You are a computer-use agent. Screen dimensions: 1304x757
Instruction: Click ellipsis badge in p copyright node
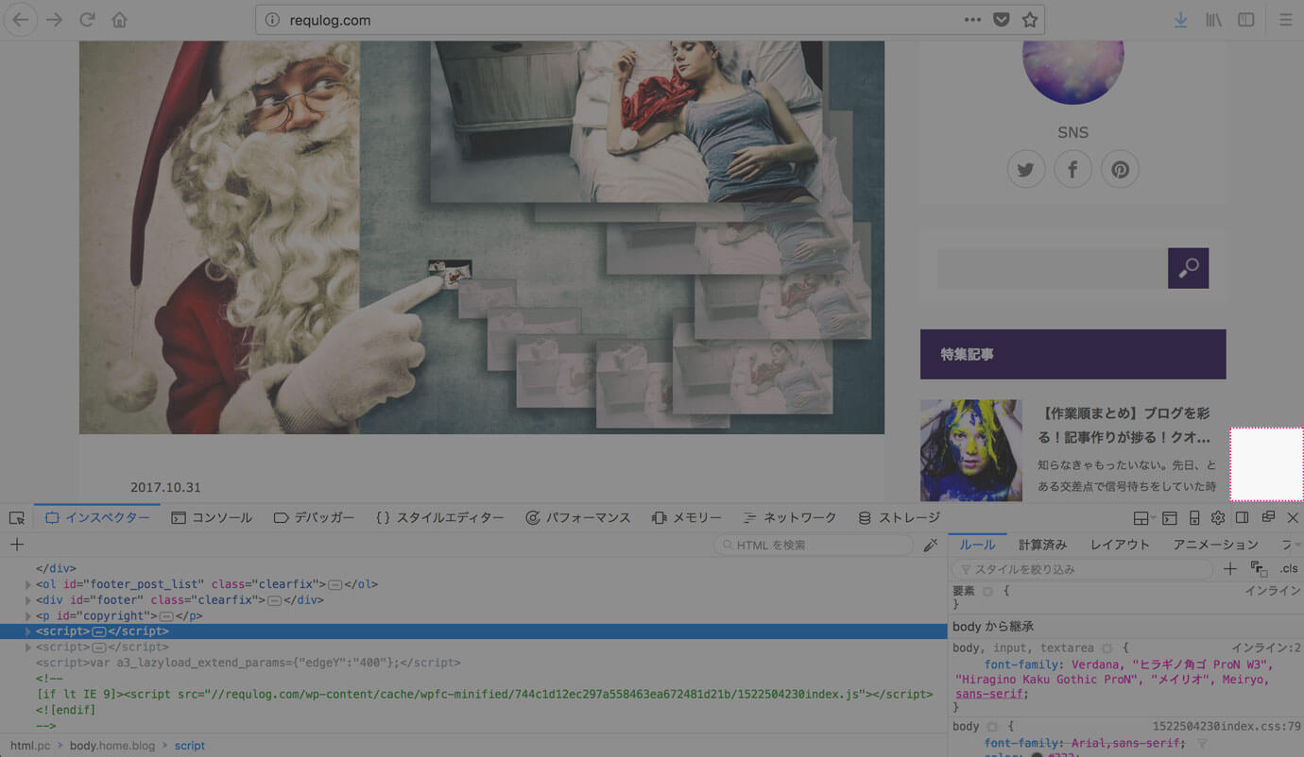pyautogui.click(x=166, y=616)
